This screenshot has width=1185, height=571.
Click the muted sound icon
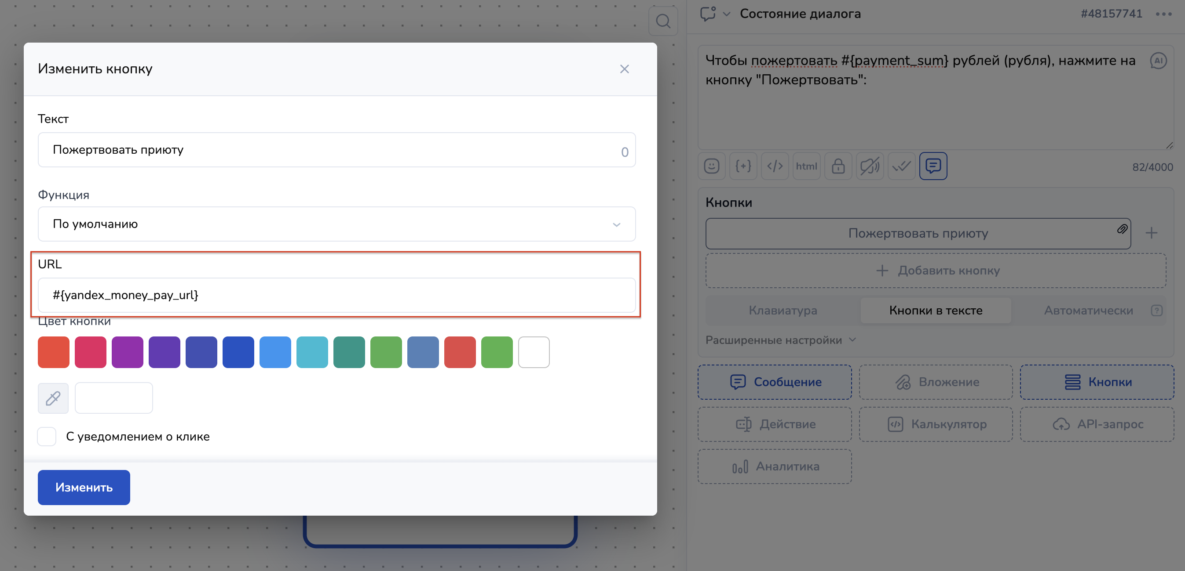(870, 166)
